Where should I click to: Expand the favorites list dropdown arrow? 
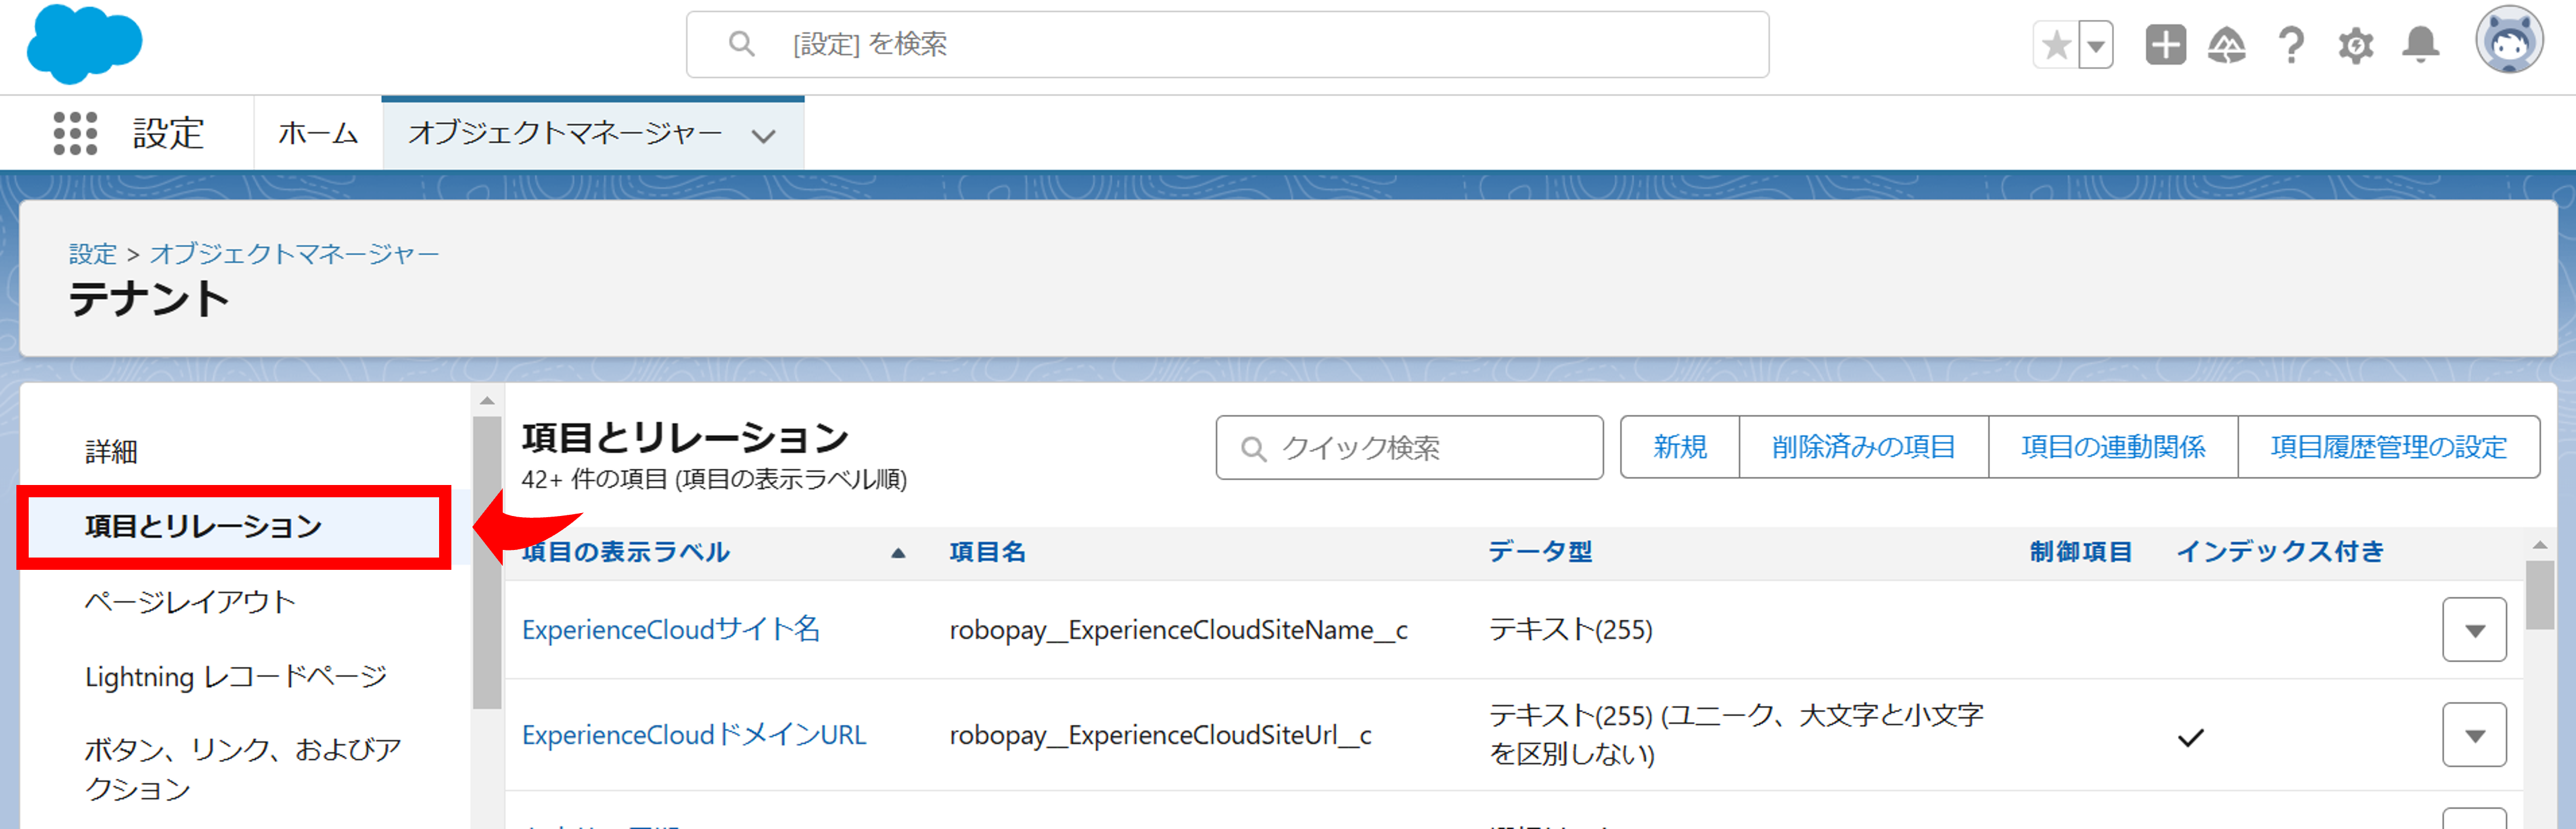pyautogui.click(x=2096, y=45)
